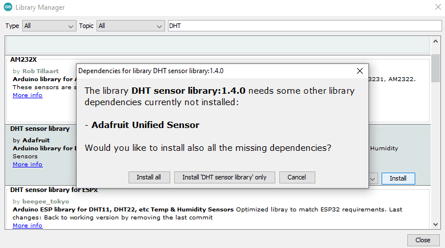Choose Install 'DHT sensor library' only
This screenshot has width=445, height=248.
[224, 177]
